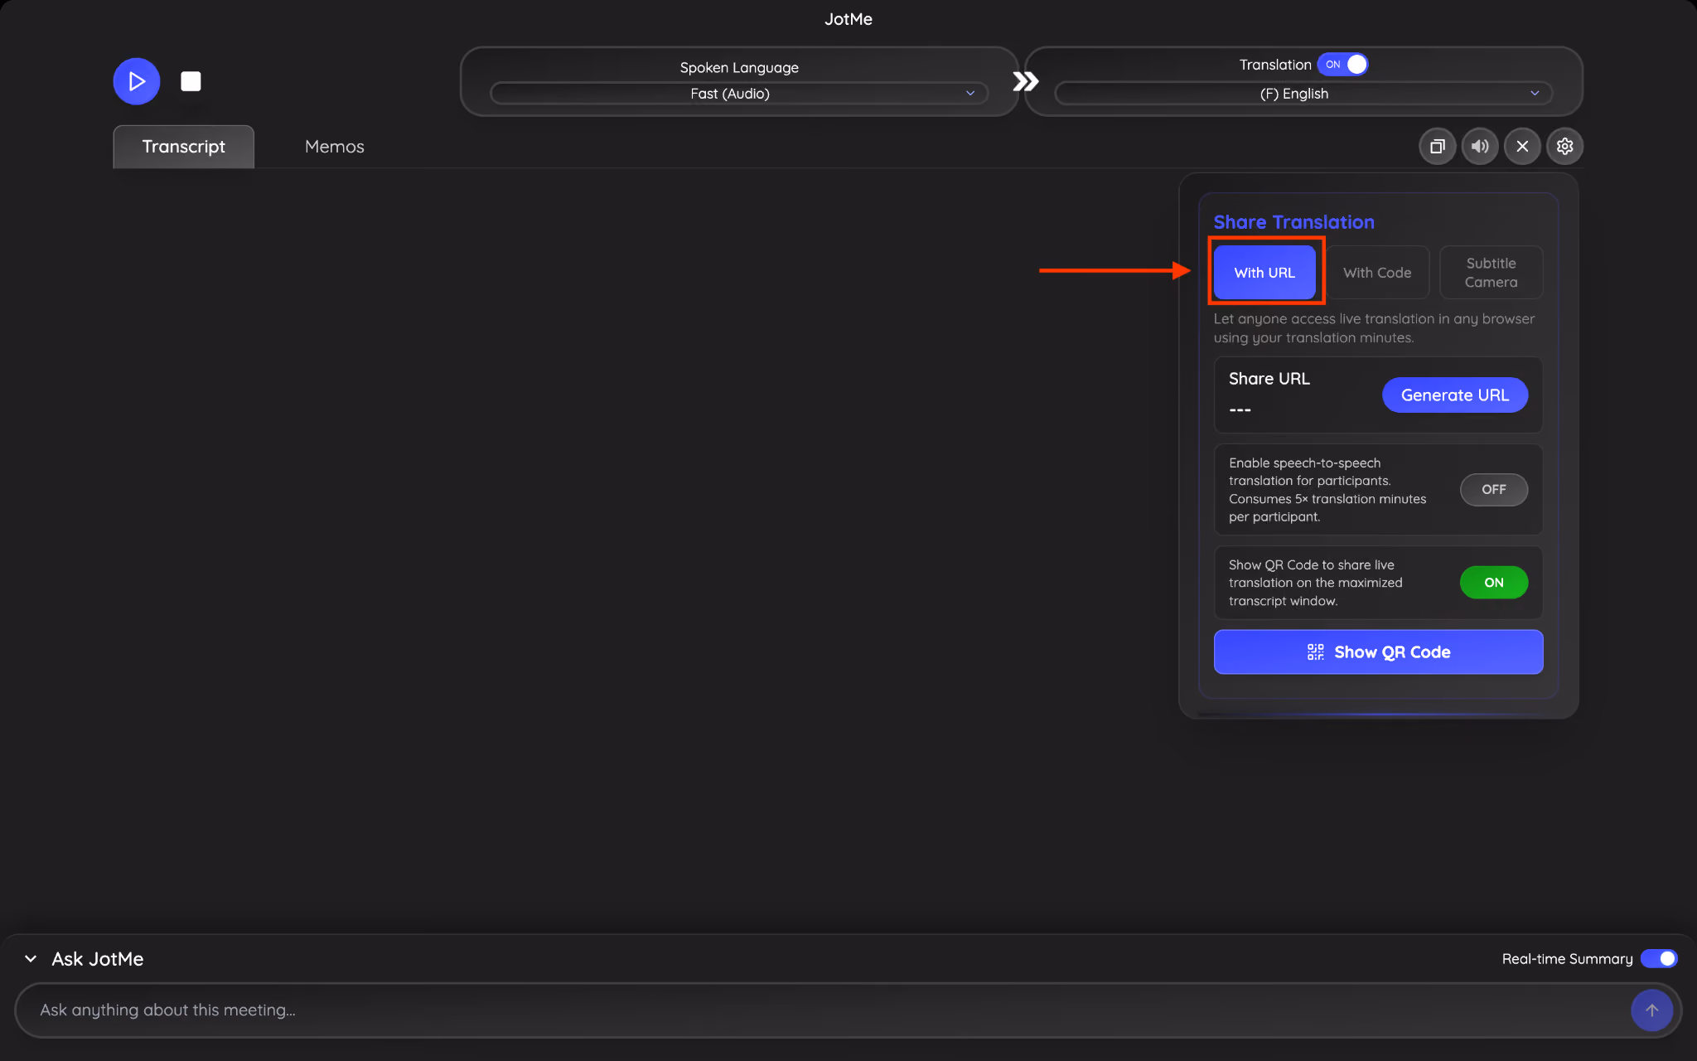Screen dimensions: 1697x1061
Task: Send question with up-arrow button
Action: tap(1651, 1010)
